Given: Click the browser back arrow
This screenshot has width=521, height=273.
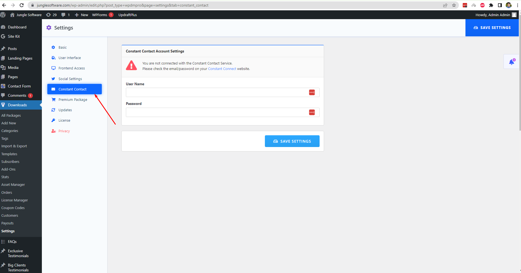Looking at the screenshot, I should 4,5.
